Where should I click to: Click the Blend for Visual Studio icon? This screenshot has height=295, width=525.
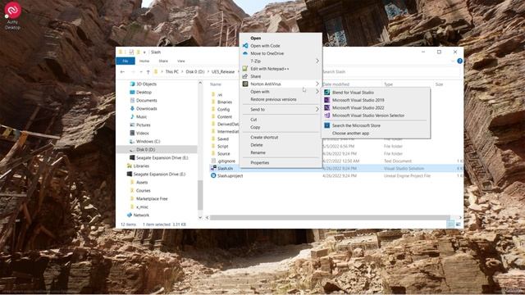(326, 93)
